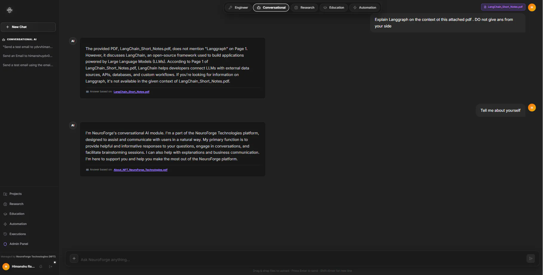
Task: Open chat "Send a test email using the emai..."
Action: point(28,65)
